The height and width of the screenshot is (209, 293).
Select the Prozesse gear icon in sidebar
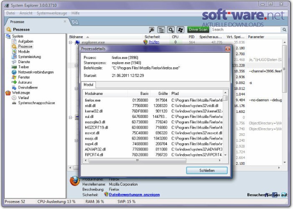[x=14, y=46]
